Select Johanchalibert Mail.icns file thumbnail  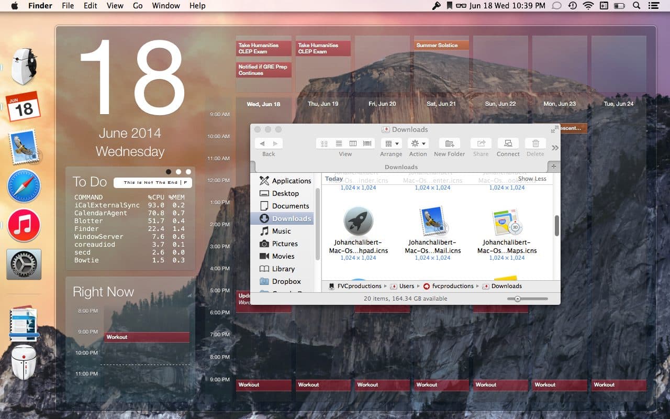432,222
